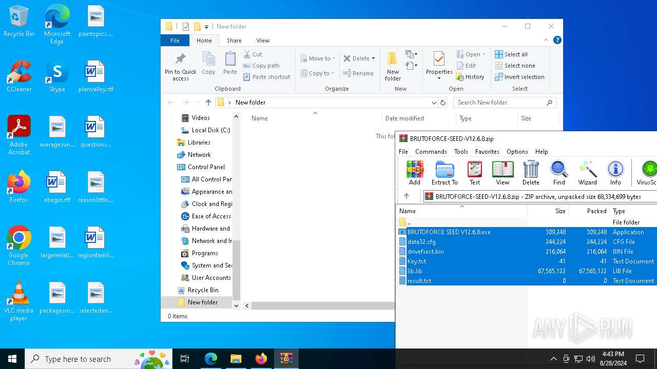This screenshot has width=657, height=369.
Task: Open Microsoft Edge from the taskbar
Action: click(211, 359)
